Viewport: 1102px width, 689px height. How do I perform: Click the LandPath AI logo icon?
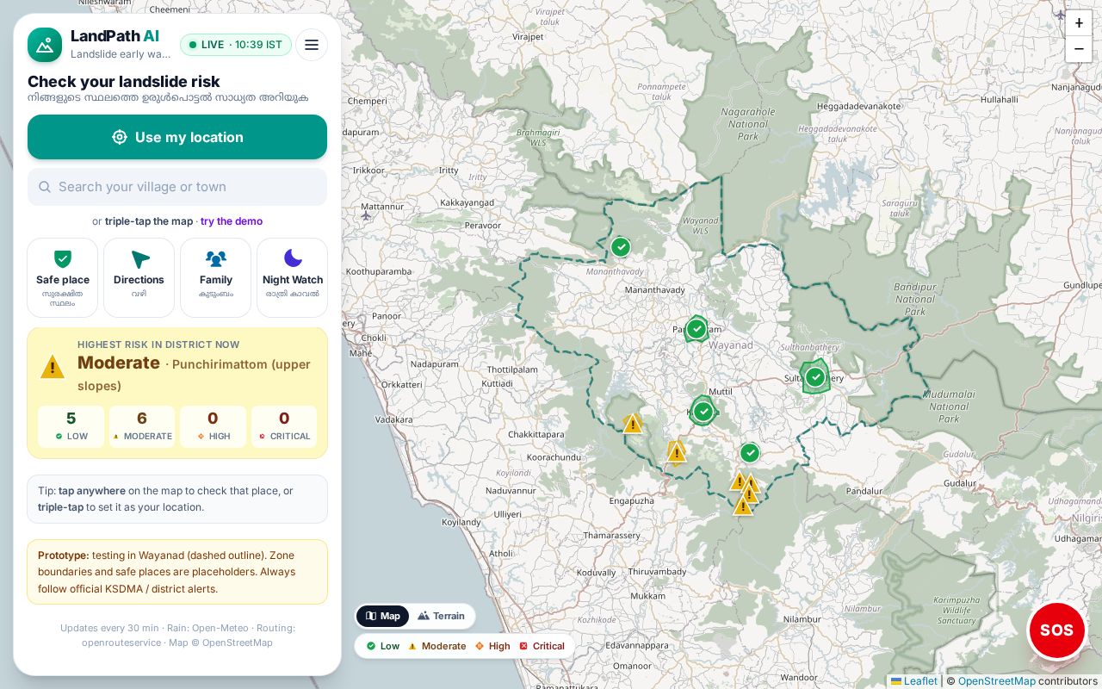(x=45, y=45)
